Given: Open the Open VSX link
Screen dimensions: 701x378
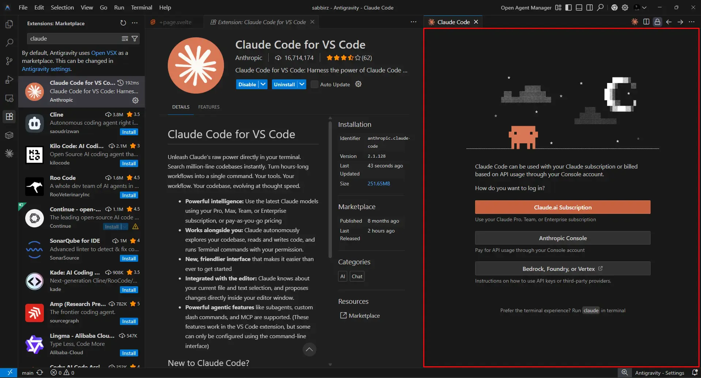Looking at the screenshot, I should [104, 53].
